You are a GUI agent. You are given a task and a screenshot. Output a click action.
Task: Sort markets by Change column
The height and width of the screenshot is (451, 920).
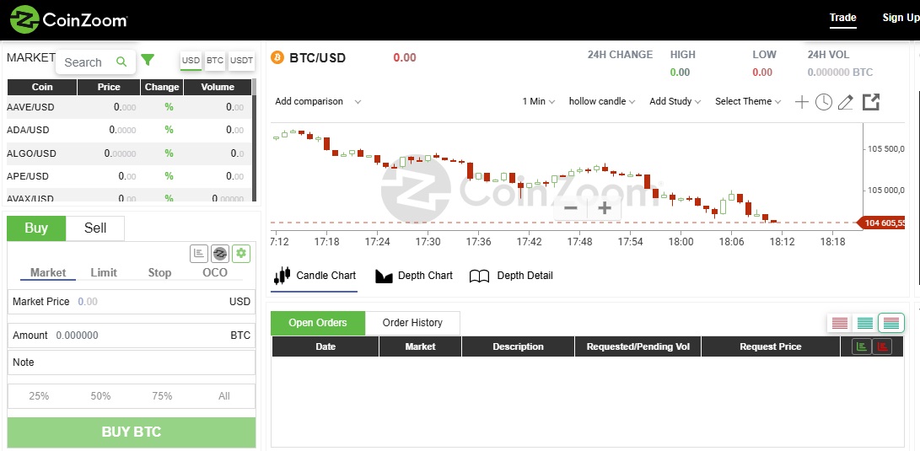tap(162, 87)
